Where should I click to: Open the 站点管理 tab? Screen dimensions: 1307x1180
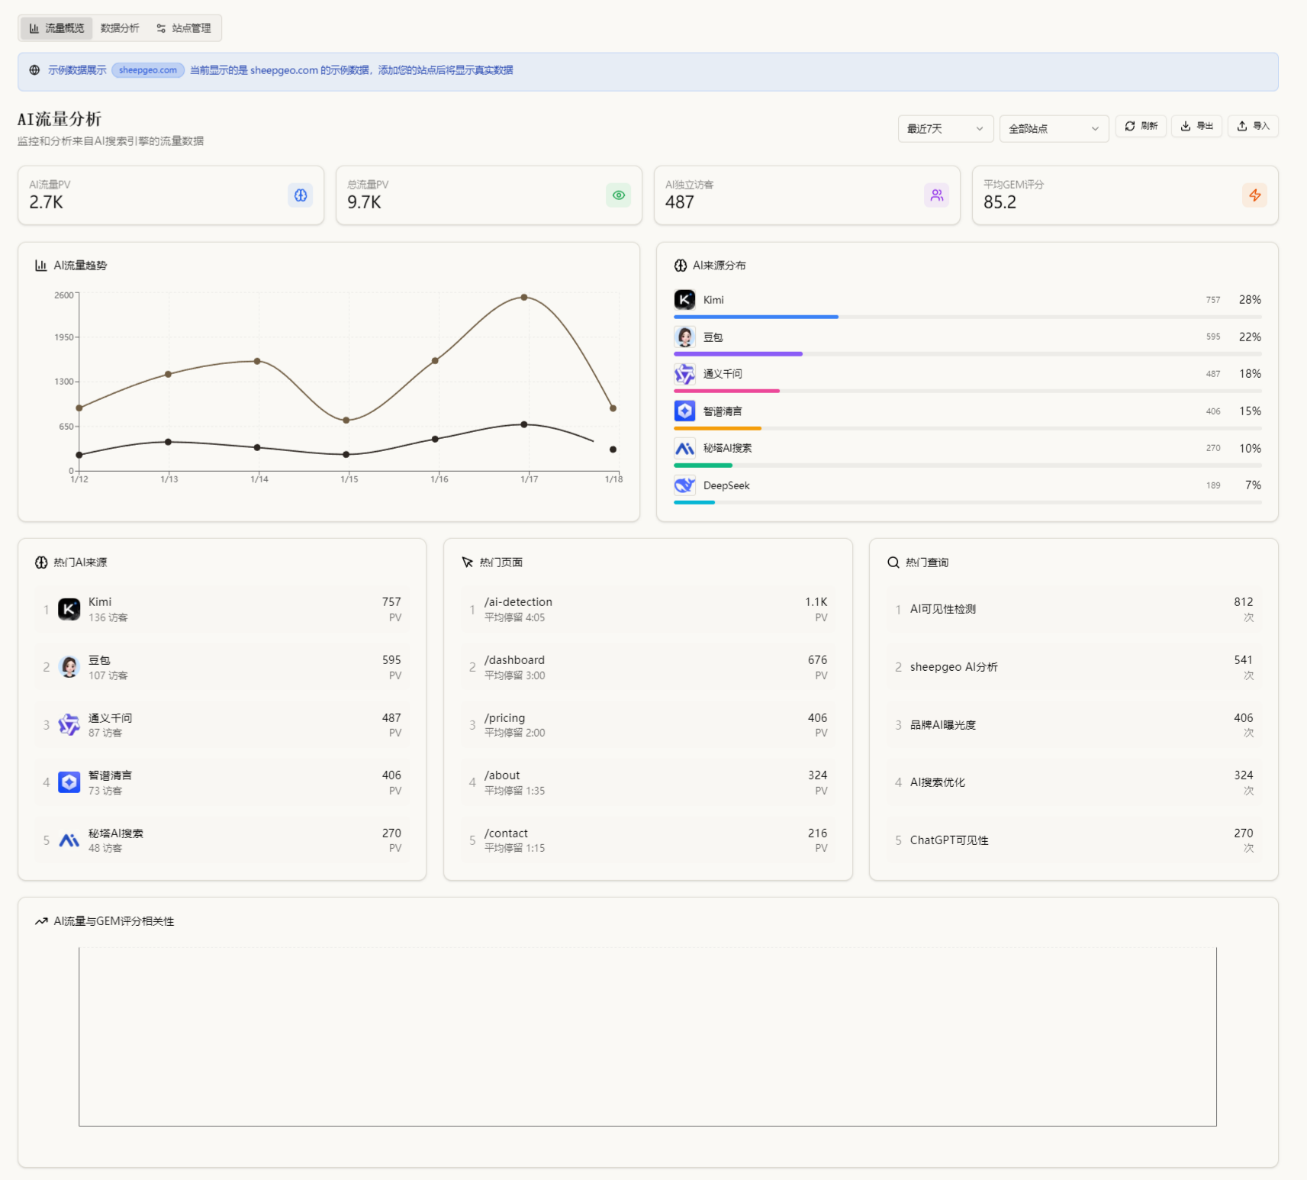pyautogui.click(x=184, y=28)
